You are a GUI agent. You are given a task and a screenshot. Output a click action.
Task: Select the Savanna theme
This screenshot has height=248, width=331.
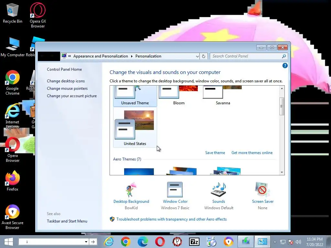(223, 96)
